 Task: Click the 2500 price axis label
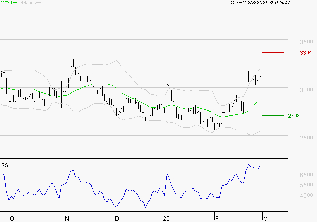coord(306,138)
